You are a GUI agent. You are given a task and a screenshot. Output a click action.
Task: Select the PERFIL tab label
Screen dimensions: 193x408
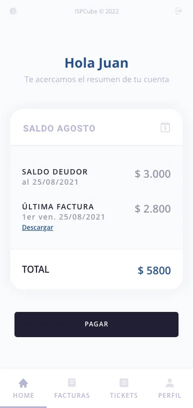(169, 396)
